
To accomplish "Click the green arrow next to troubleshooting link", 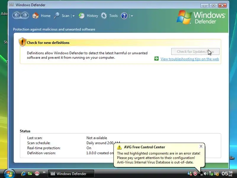I will (x=156, y=58).
